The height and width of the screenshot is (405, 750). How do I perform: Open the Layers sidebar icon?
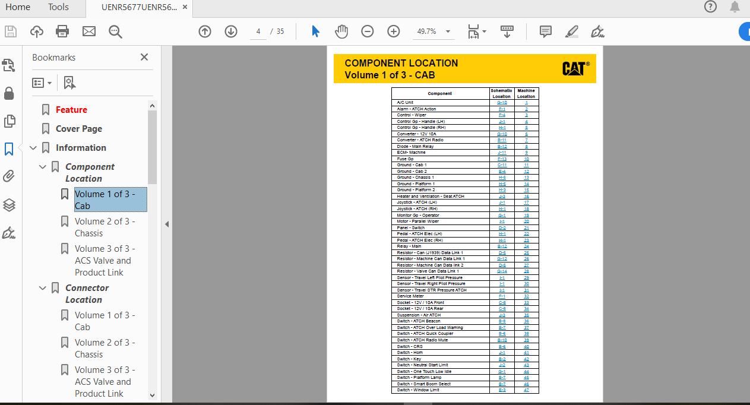9,205
